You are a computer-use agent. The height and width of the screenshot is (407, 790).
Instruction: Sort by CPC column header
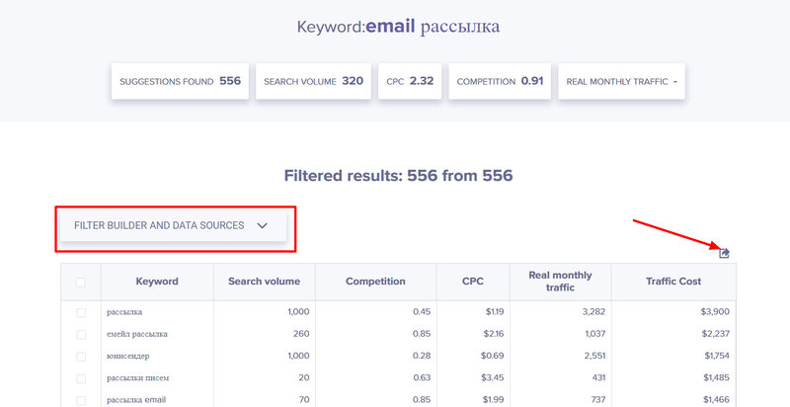(x=473, y=282)
